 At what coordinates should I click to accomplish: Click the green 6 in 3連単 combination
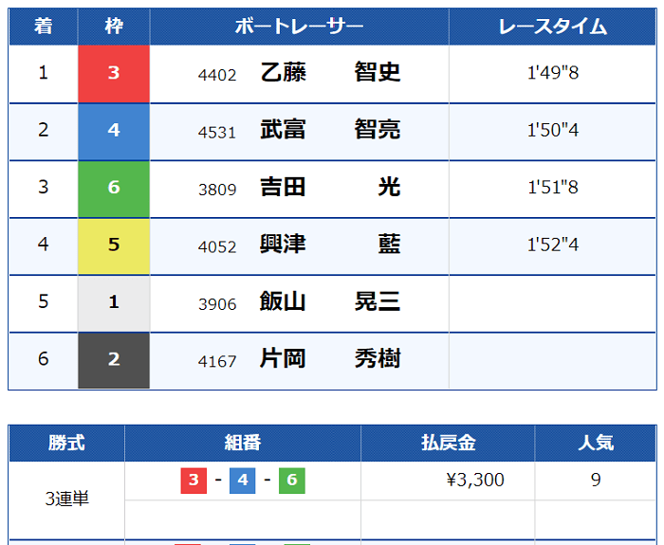[x=292, y=481]
